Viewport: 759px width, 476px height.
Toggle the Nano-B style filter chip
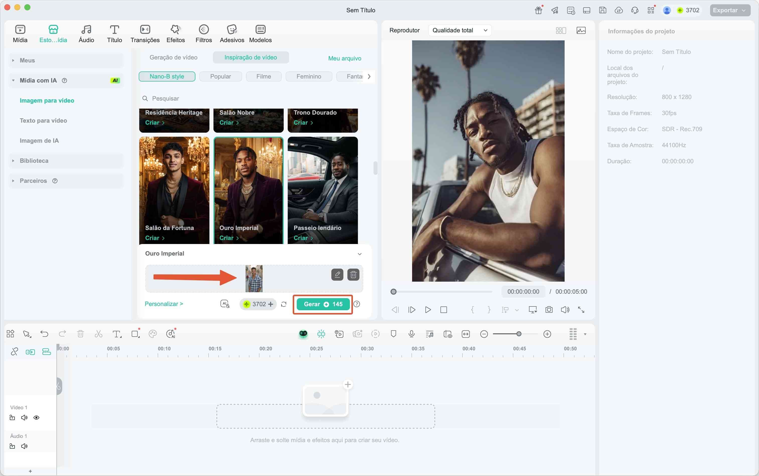coord(167,76)
